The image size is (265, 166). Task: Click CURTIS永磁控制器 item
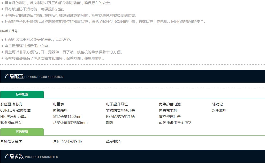point(16,110)
